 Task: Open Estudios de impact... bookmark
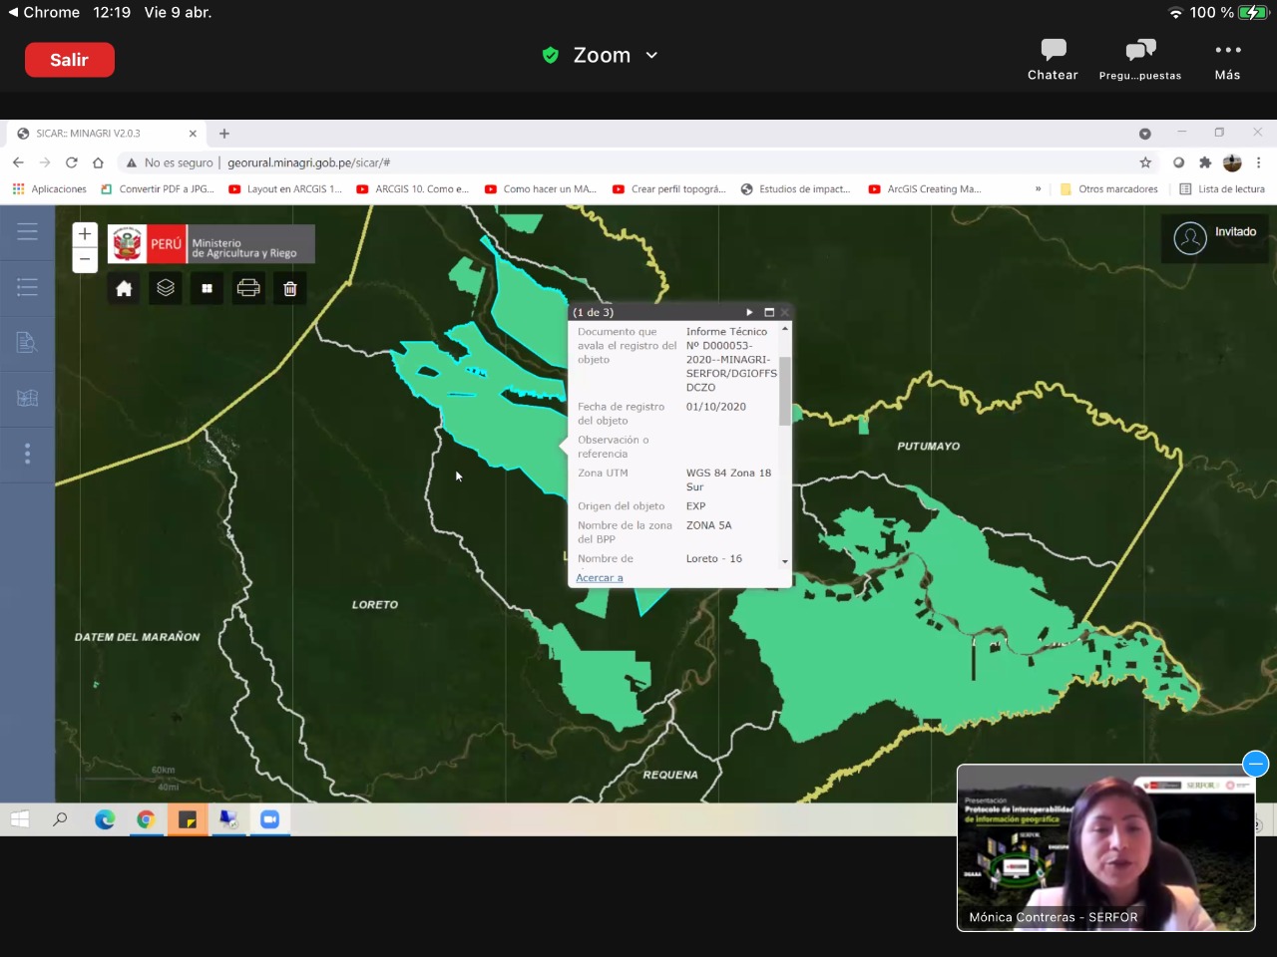[796, 189]
